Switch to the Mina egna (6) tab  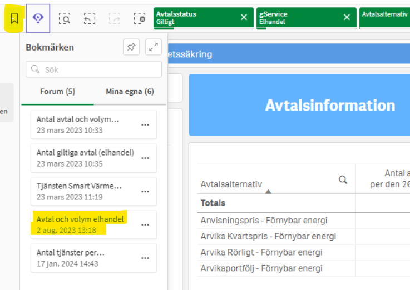point(130,92)
